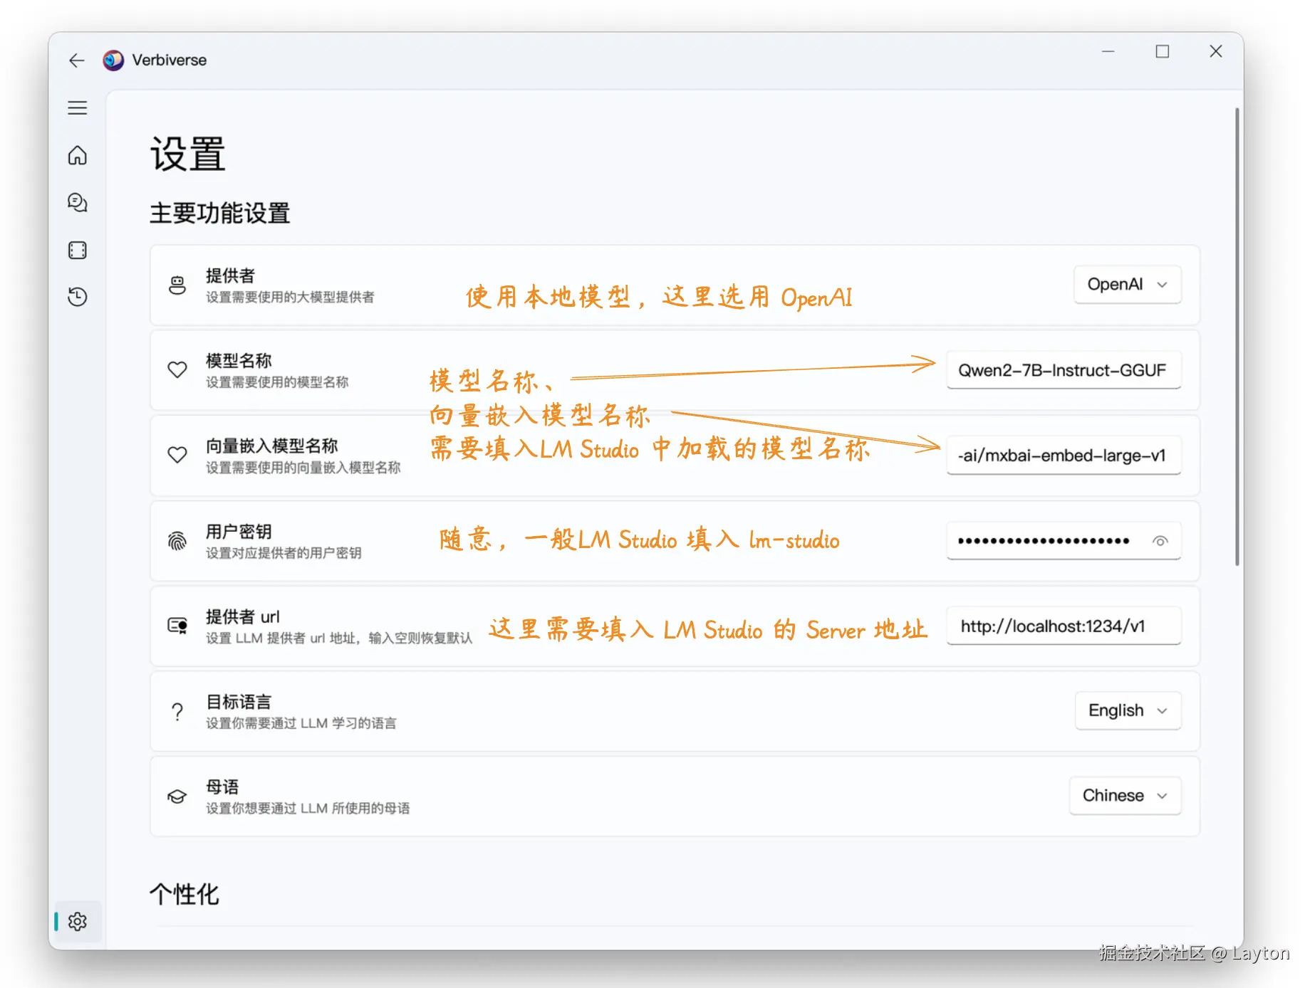Viewport: 1315px width, 988px height.
Task: Click the 目标语言 setting label
Action: pyautogui.click(x=239, y=702)
